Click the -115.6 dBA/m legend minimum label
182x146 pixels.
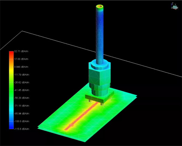(x=21, y=129)
